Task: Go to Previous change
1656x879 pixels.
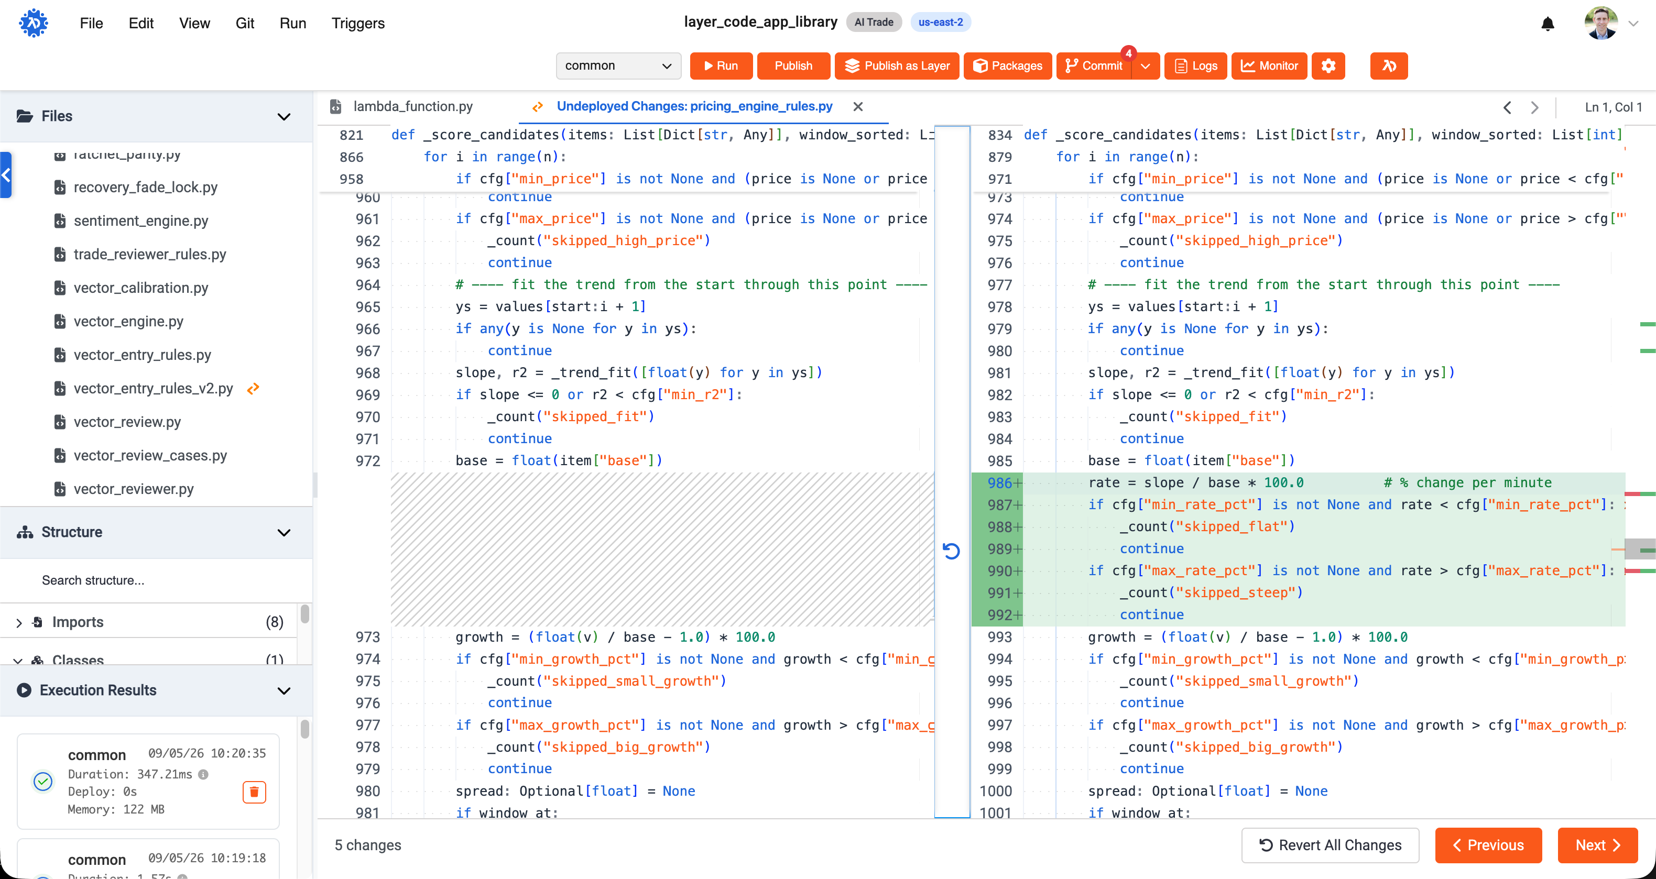Action: [1488, 845]
